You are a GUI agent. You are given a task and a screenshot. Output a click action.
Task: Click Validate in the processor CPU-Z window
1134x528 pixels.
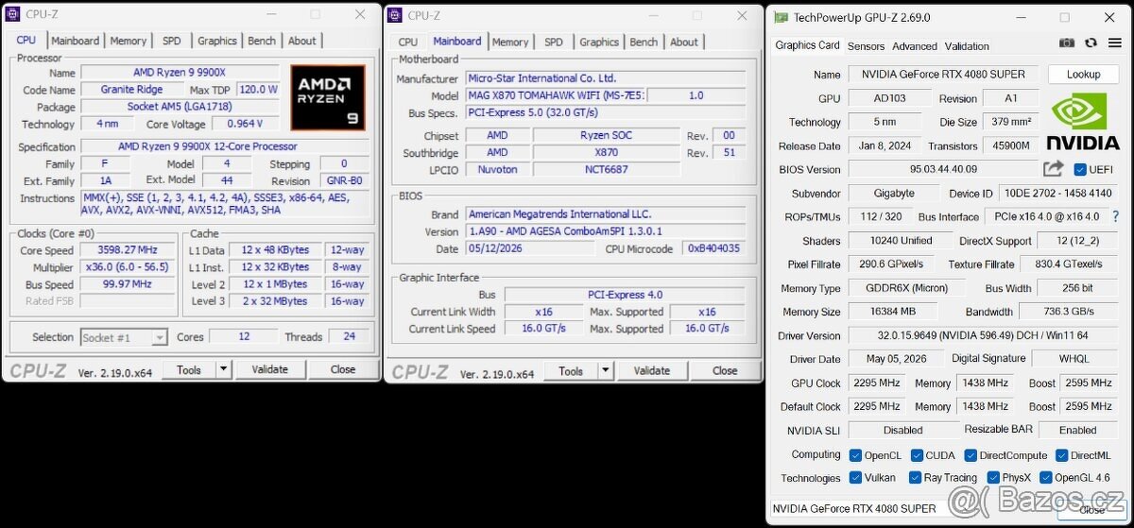[x=269, y=369]
